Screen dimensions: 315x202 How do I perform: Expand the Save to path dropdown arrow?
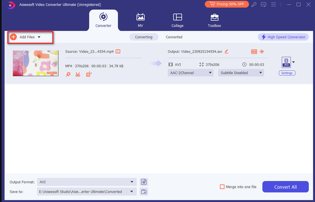[132, 191]
